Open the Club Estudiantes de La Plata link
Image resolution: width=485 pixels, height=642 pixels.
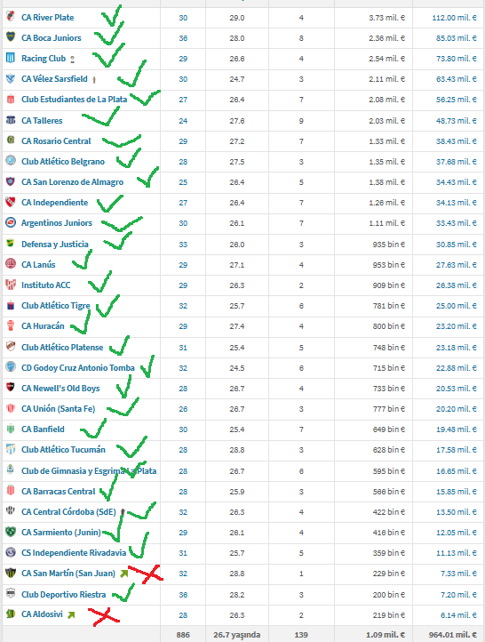(74, 100)
